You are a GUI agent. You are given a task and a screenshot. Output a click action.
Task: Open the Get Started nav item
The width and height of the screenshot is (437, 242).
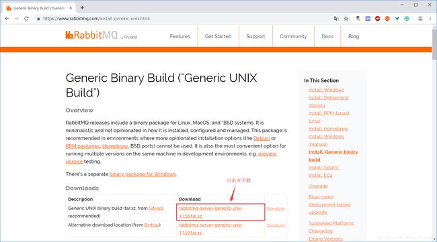click(x=218, y=36)
